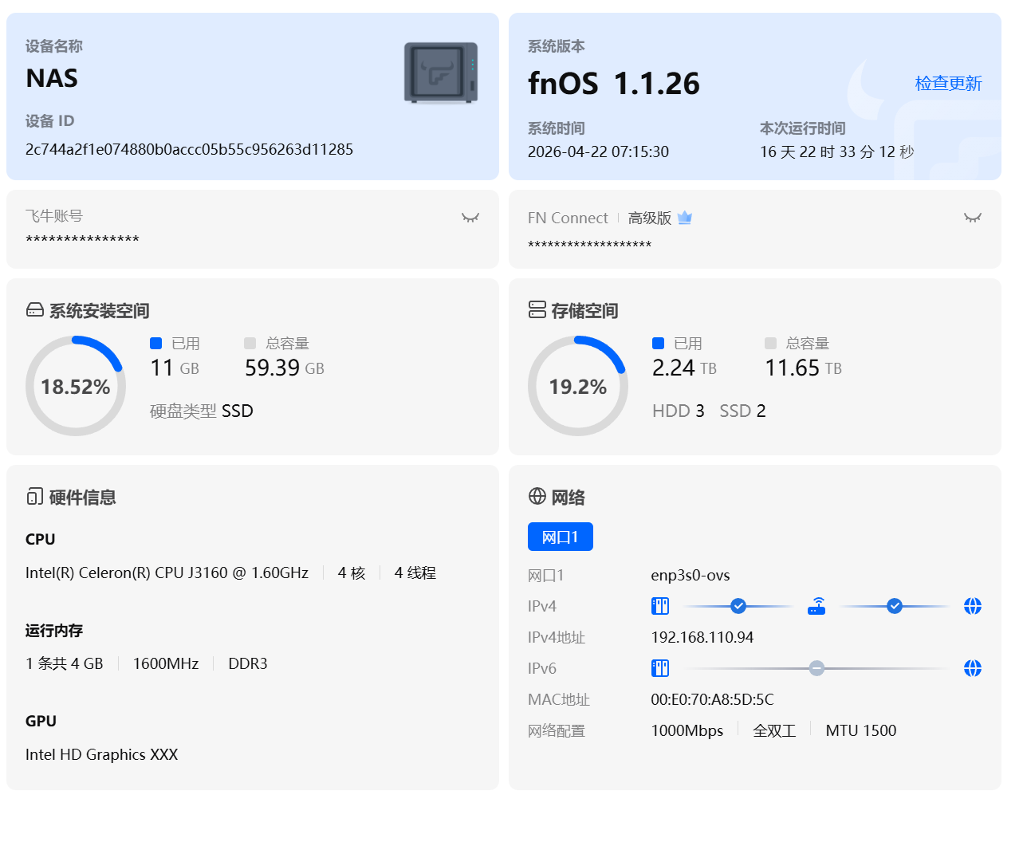
Task: Click the blue 已用 legend swatch in 系统安装空间
Action: coord(156,343)
